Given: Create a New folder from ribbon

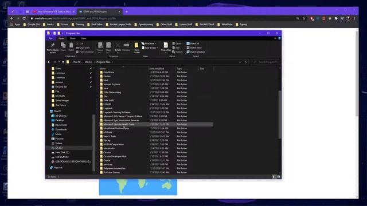Looking at the screenshot, I should pos(136,48).
